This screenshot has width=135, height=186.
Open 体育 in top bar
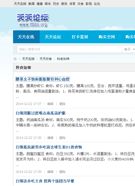pyautogui.click(x=72, y=4)
